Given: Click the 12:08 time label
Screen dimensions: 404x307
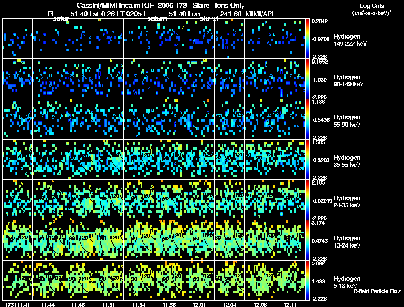Looking at the screenshot, I should coord(260,304).
